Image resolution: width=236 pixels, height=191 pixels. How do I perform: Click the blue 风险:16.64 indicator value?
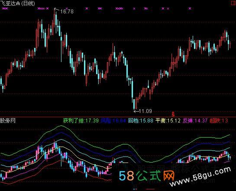pyautogui.click(x=113, y=120)
